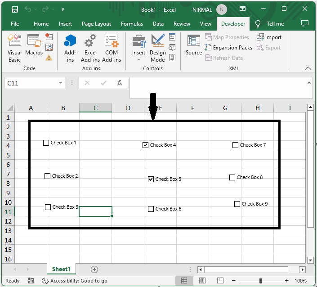The width and height of the screenshot is (317, 287).
Task: Click Tell me lightbulb icon
Action: [x=258, y=24]
